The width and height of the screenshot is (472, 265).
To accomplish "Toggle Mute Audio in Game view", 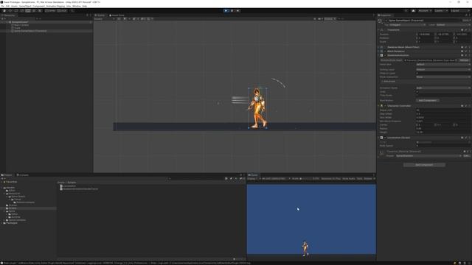I will tap(349, 178).
